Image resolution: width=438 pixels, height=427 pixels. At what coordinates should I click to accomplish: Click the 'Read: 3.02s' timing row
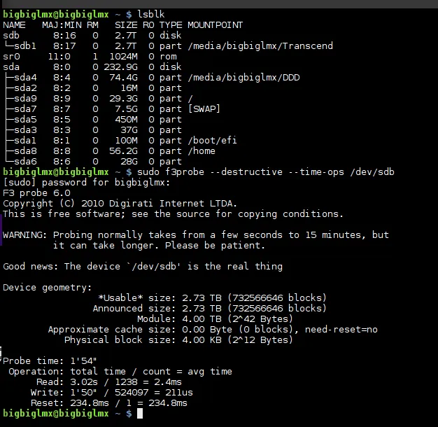109,382
